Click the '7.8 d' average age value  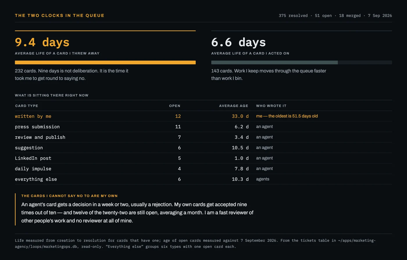[242, 169]
